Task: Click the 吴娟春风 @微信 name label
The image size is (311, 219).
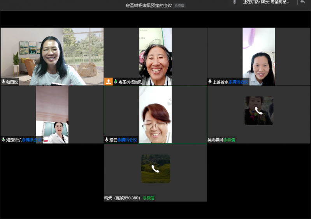Action: pos(221,140)
